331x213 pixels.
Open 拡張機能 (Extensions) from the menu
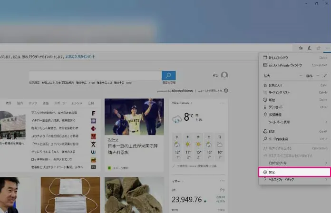pyautogui.click(x=295, y=115)
